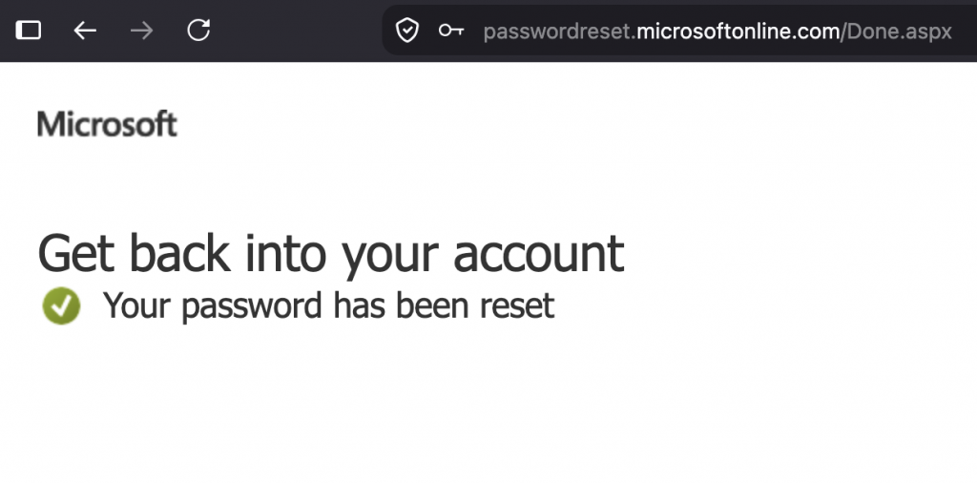The height and width of the screenshot is (484, 977).
Task: Click the key icon in address bar
Action: point(451,30)
